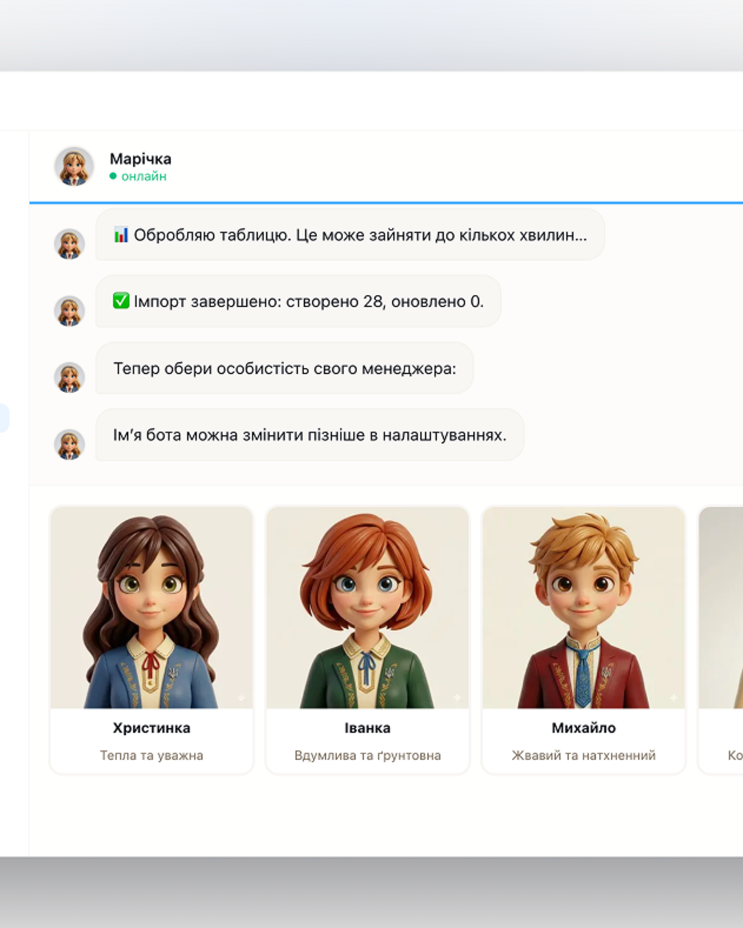Click Марічка's avatar in the chat header
The width and height of the screenshot is (743, 928).
pyautogui.click(x=74, y=166)
